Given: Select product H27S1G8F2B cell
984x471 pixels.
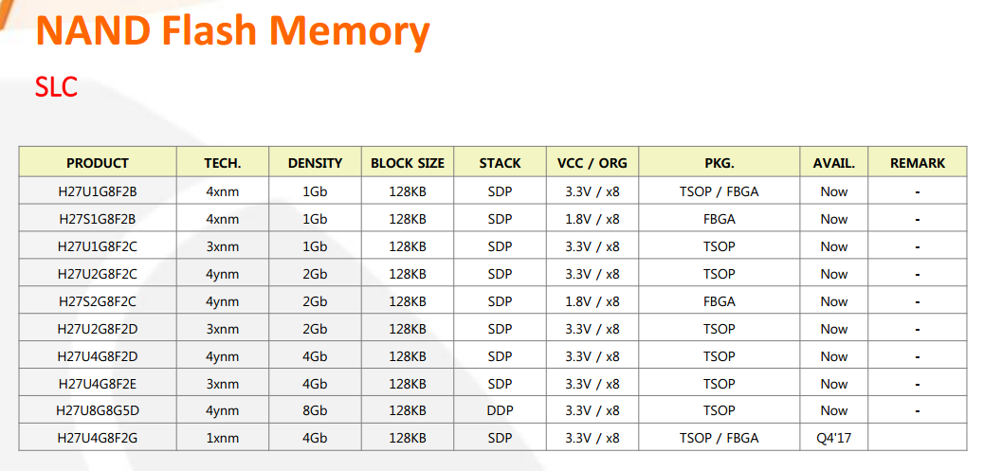Looking at the screenshot, I should tap(98, 219).
